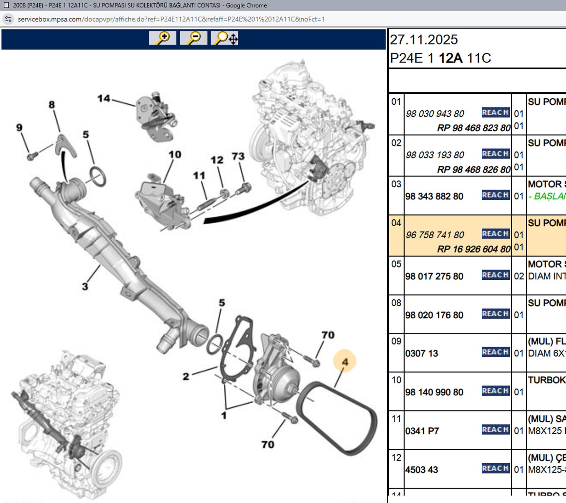Click the zoom in magnifier icon
Screen dimensions: 566x503
tap(162, 38)
